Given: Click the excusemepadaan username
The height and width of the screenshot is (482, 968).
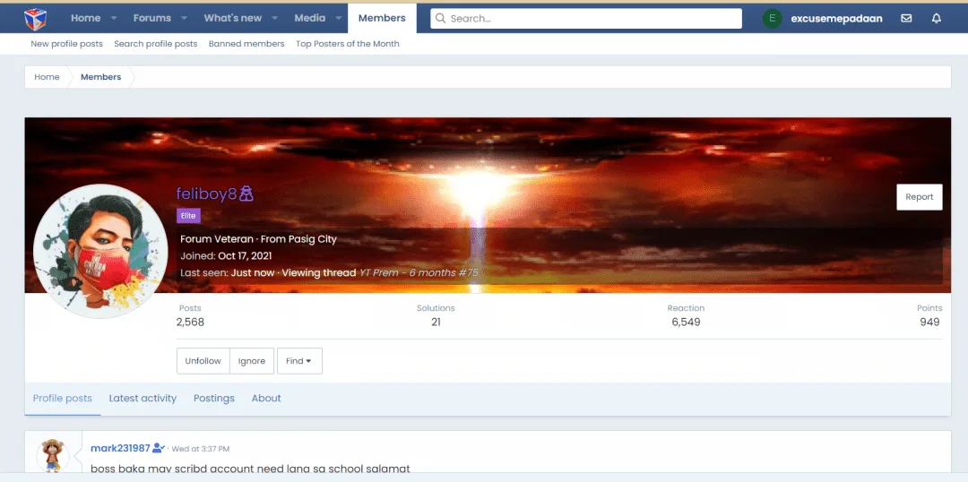Looking at the screenshot, I should click(x=836, y=19).
